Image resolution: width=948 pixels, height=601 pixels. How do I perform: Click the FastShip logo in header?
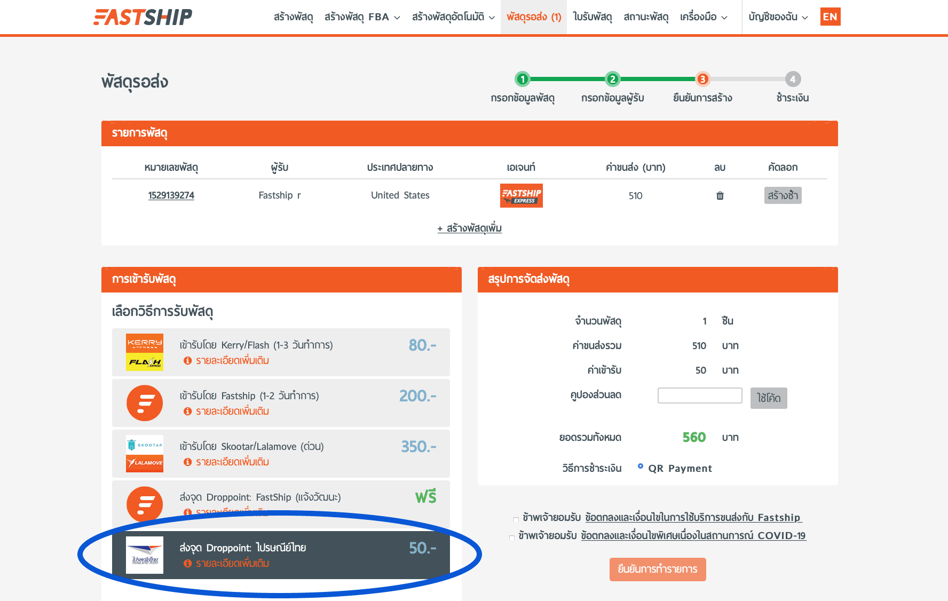143,17
